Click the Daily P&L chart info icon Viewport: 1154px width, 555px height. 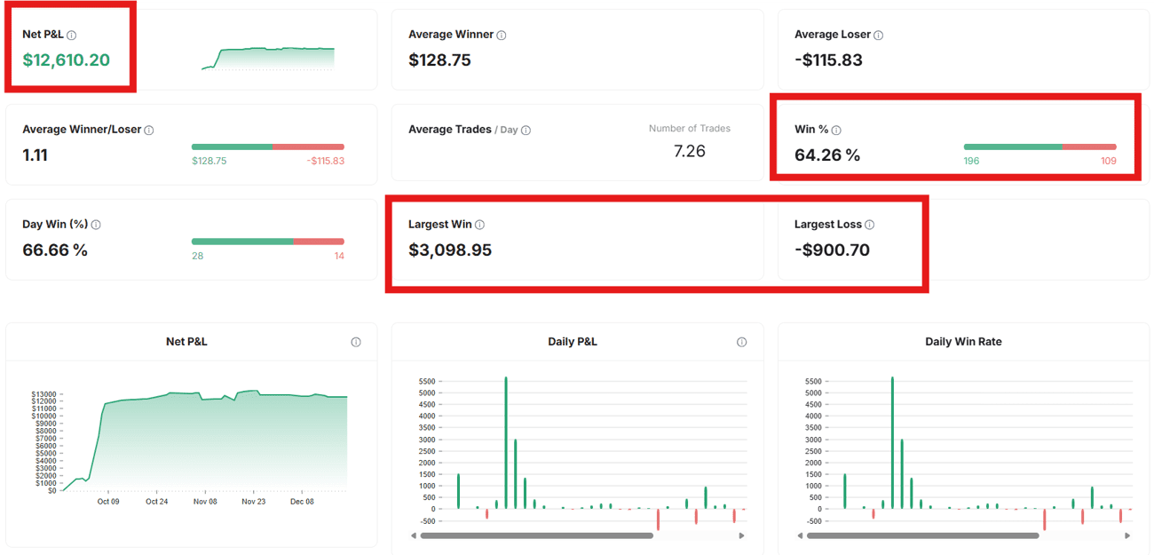click(741, 342)
